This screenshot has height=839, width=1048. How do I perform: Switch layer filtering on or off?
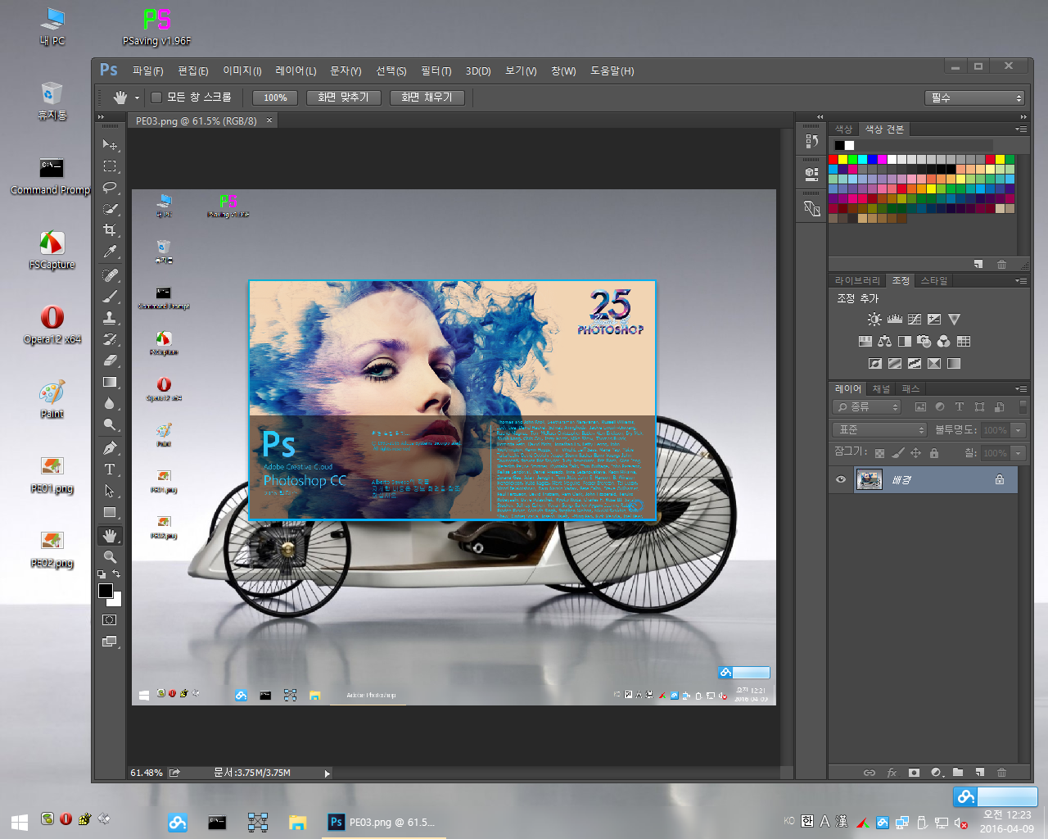(1023, 407)
